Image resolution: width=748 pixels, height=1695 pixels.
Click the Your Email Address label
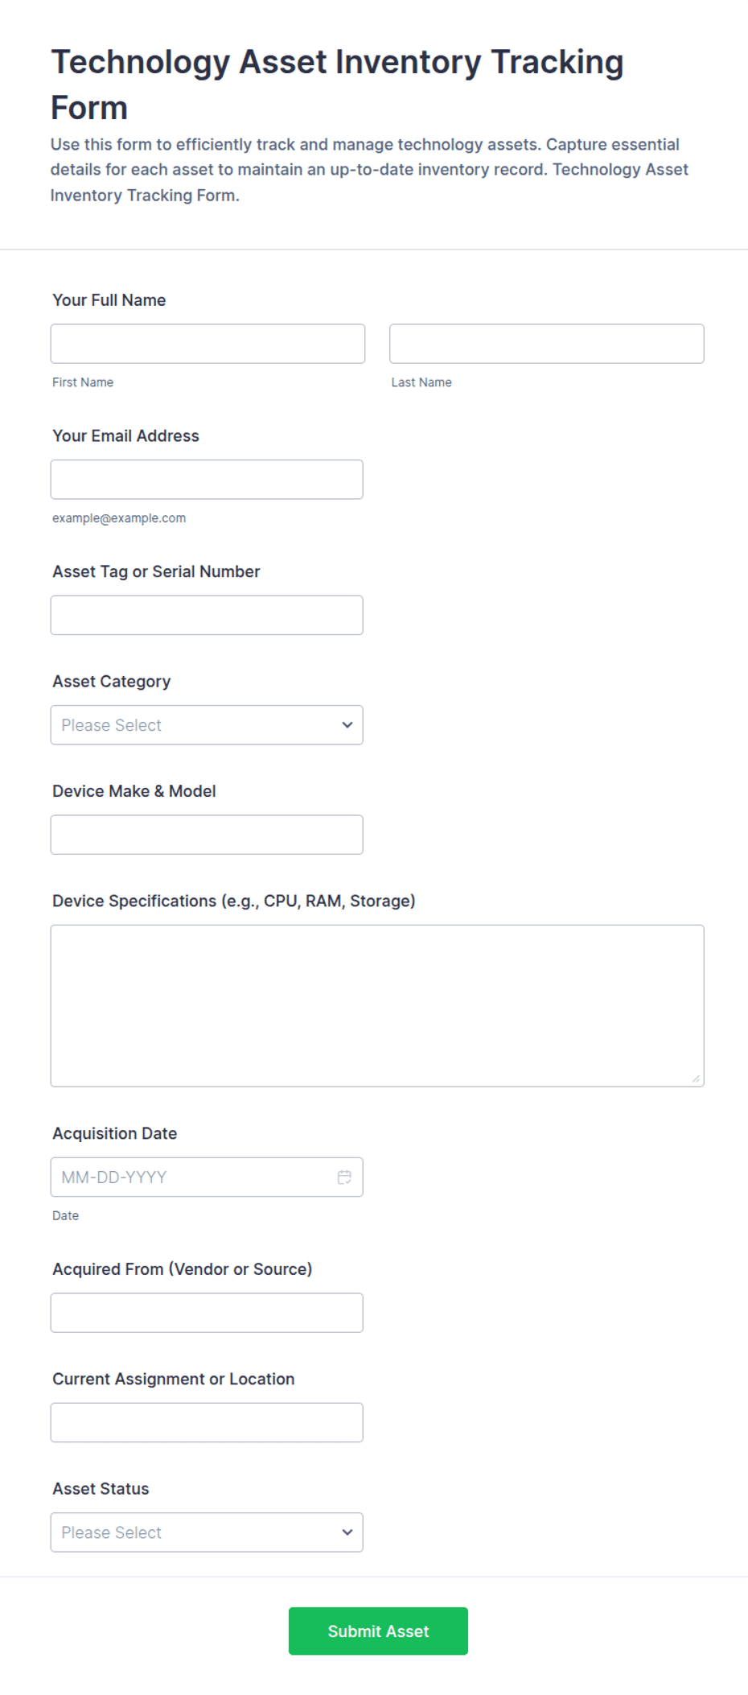(x=125, y=435)
